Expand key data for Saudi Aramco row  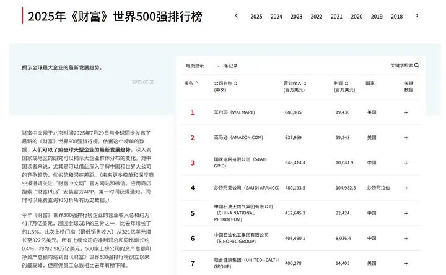[406, 188]
